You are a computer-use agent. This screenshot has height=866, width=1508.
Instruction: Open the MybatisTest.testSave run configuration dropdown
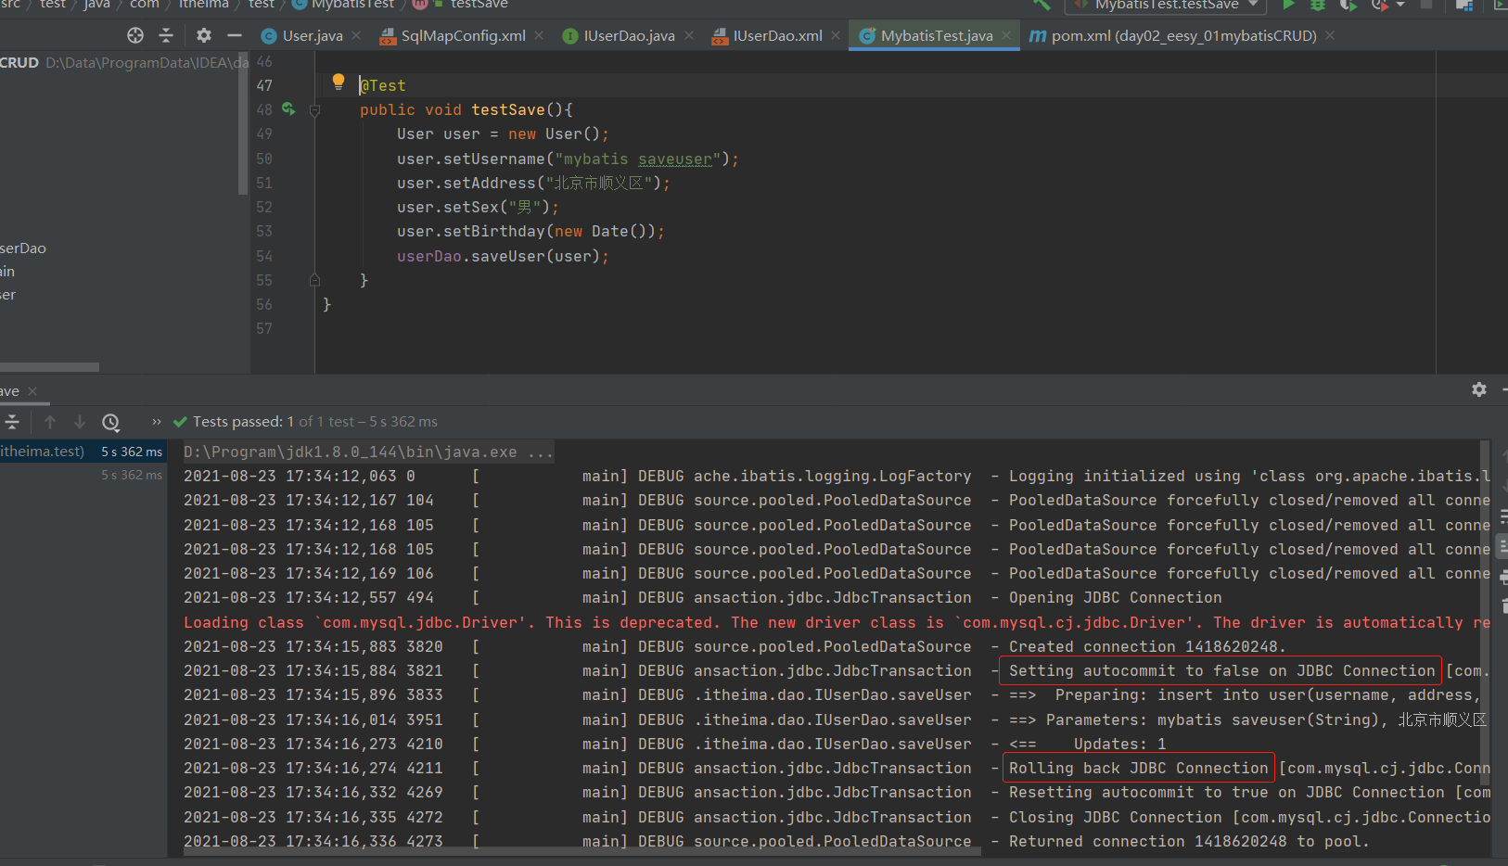pyautogui.click(x=1166, y=5)
